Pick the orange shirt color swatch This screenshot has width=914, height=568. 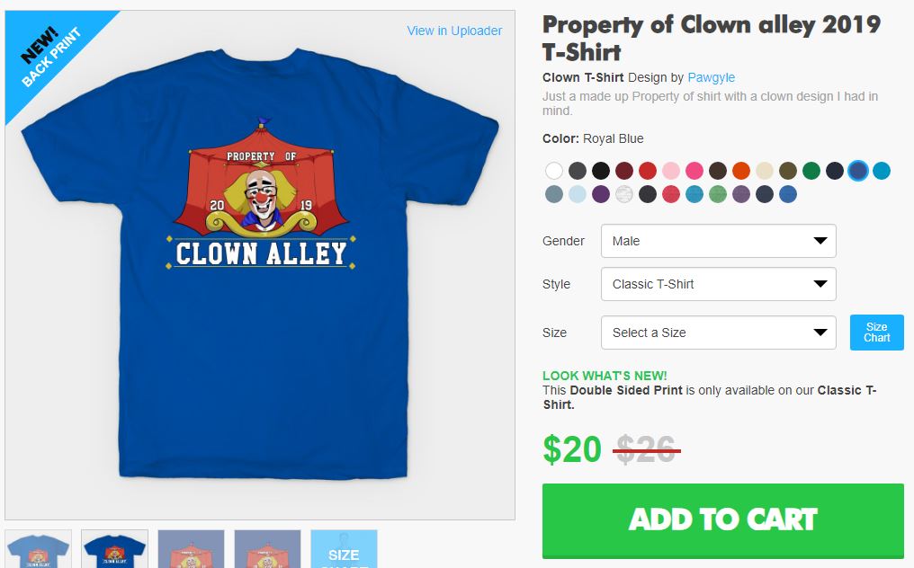[x=741, y=171]
